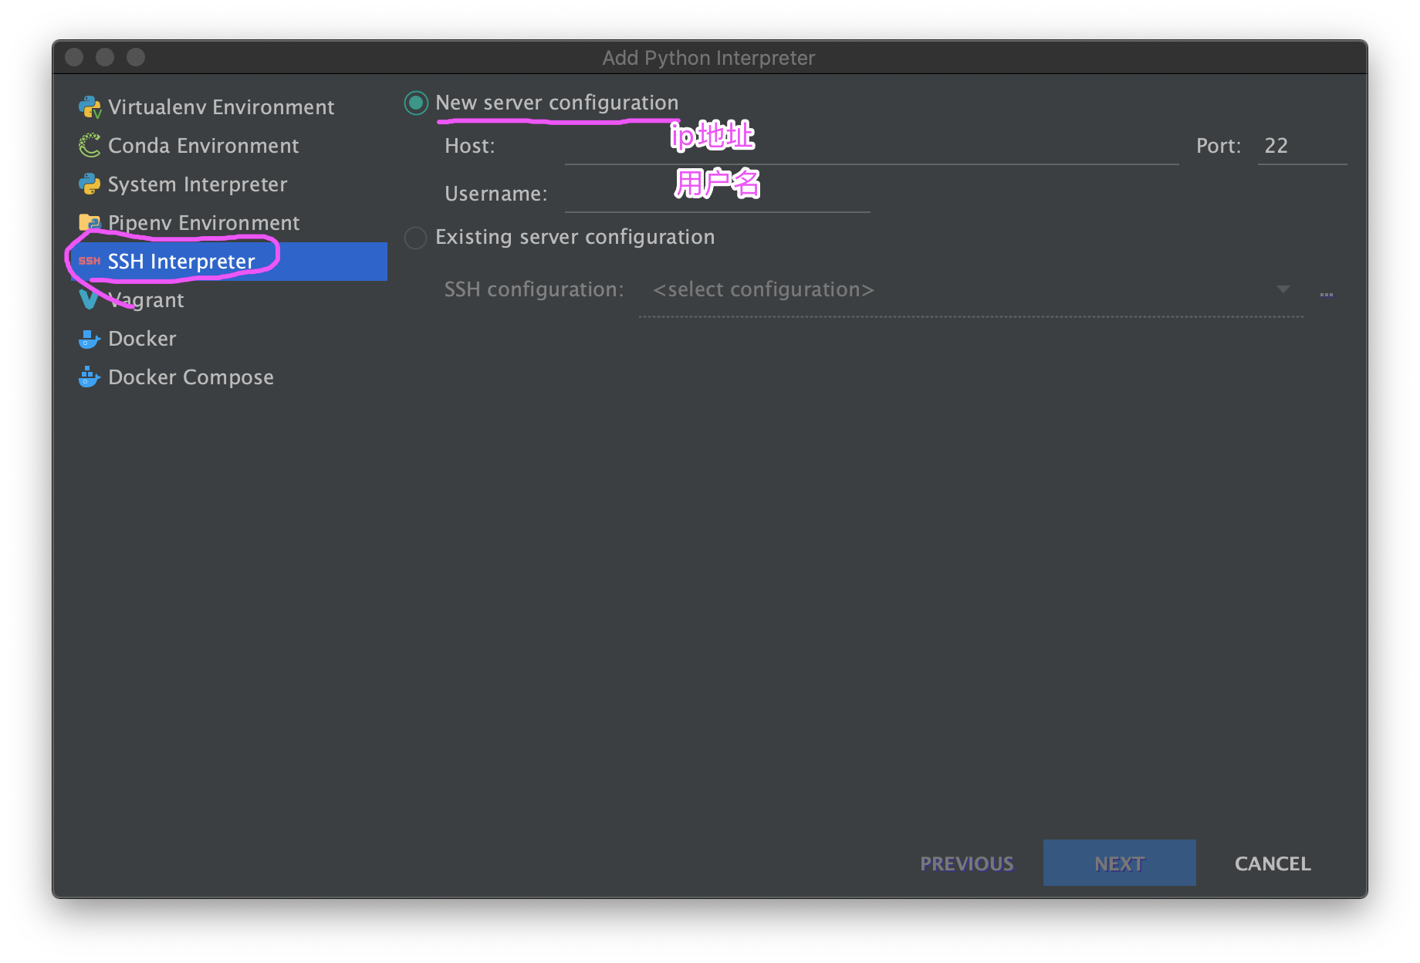Select New server configuration radio button
1420x963 pixels.
(416, 103)
